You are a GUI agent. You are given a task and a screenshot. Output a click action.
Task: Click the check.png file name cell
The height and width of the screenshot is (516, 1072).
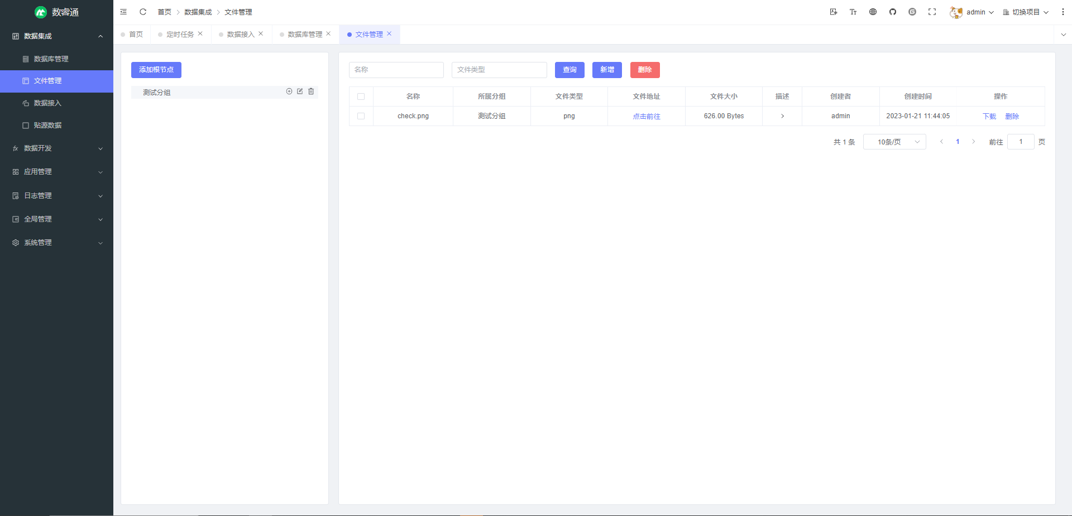pyautogui.click(x=413, y=116)
